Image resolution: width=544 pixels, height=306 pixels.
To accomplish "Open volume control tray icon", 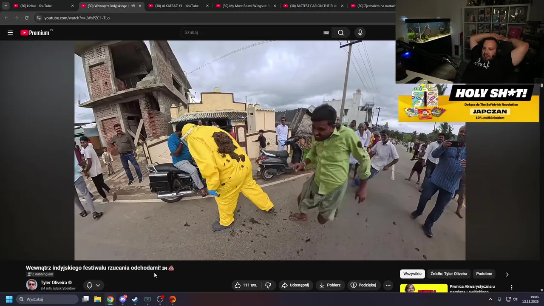I will tap(515, 299).
